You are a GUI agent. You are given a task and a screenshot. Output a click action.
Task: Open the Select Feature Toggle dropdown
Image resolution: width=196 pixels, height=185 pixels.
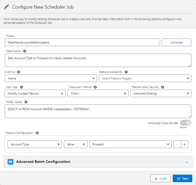point(145,78)
